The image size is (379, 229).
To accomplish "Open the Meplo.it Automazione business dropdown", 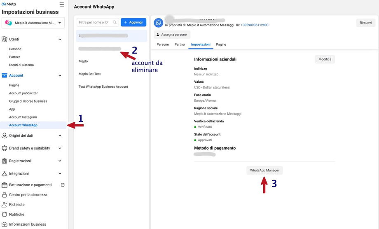I will tap(33, 23).
